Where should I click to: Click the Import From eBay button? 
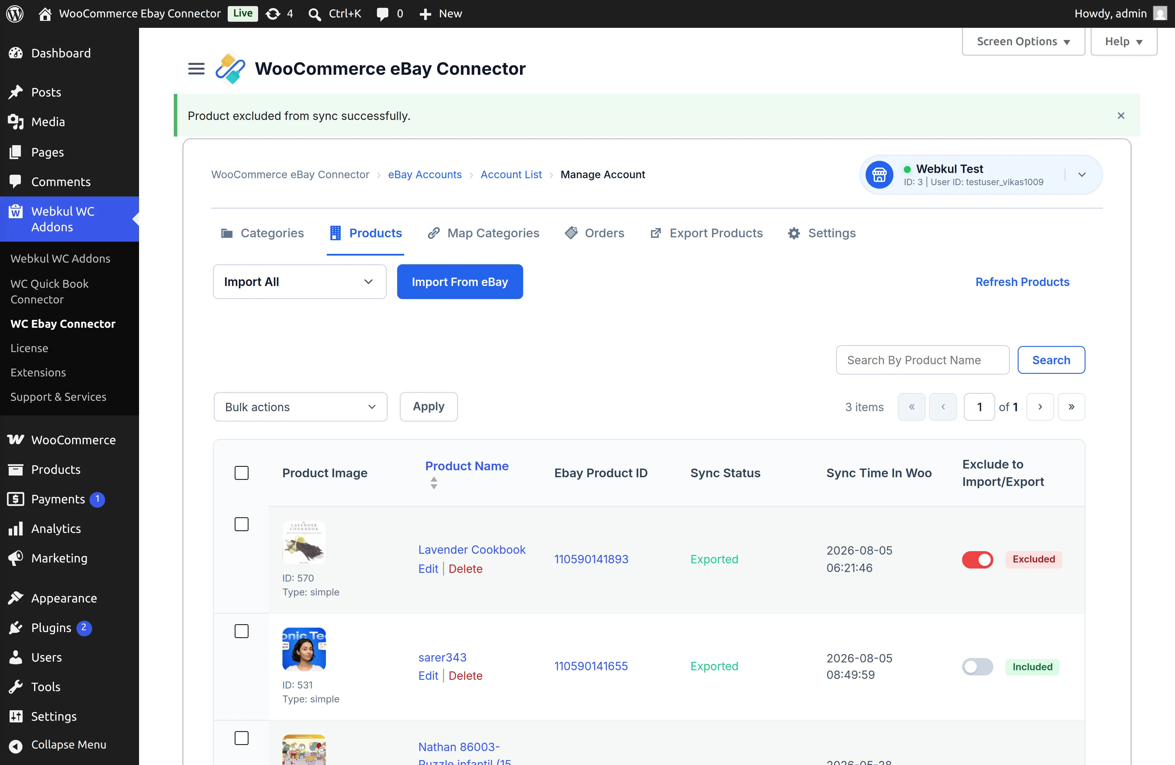click(460, 281)
